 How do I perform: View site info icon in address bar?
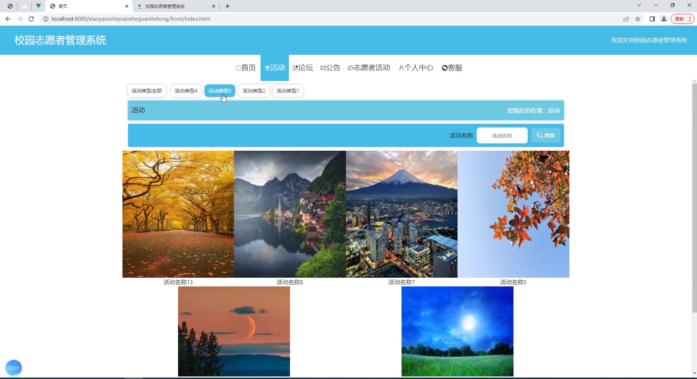point(46,19)
